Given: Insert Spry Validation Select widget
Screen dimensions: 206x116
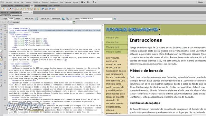Looking at the screenshot, I should (x=28, y=9).
